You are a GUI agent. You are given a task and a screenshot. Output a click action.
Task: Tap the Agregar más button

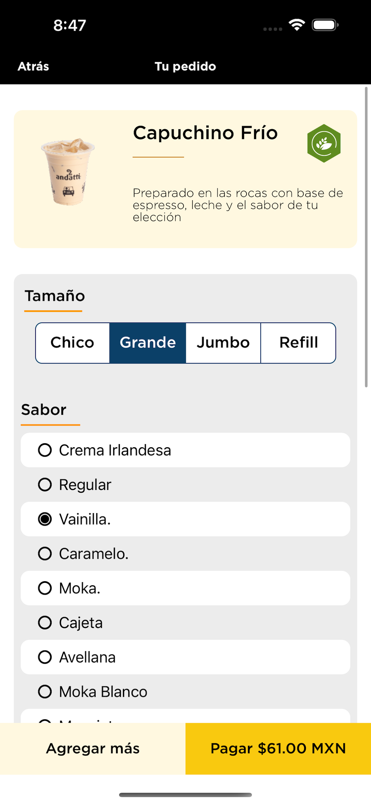93,748
